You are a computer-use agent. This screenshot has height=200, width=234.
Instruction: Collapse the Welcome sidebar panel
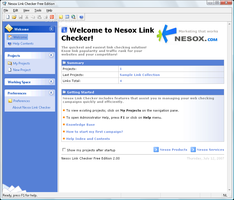pos(52,29)
